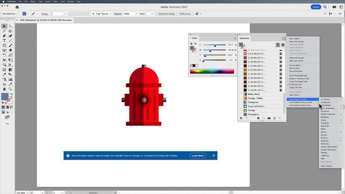Set paint mode to Color in toolbox
The width and height of the screenshot is (345, 194).
click(3, 107)
